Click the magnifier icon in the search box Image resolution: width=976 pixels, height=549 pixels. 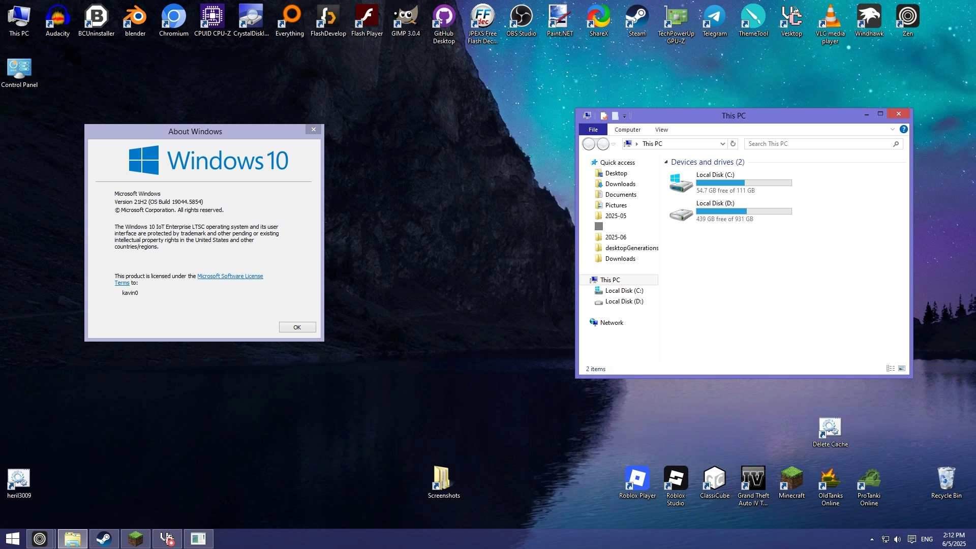click(896, 144)
